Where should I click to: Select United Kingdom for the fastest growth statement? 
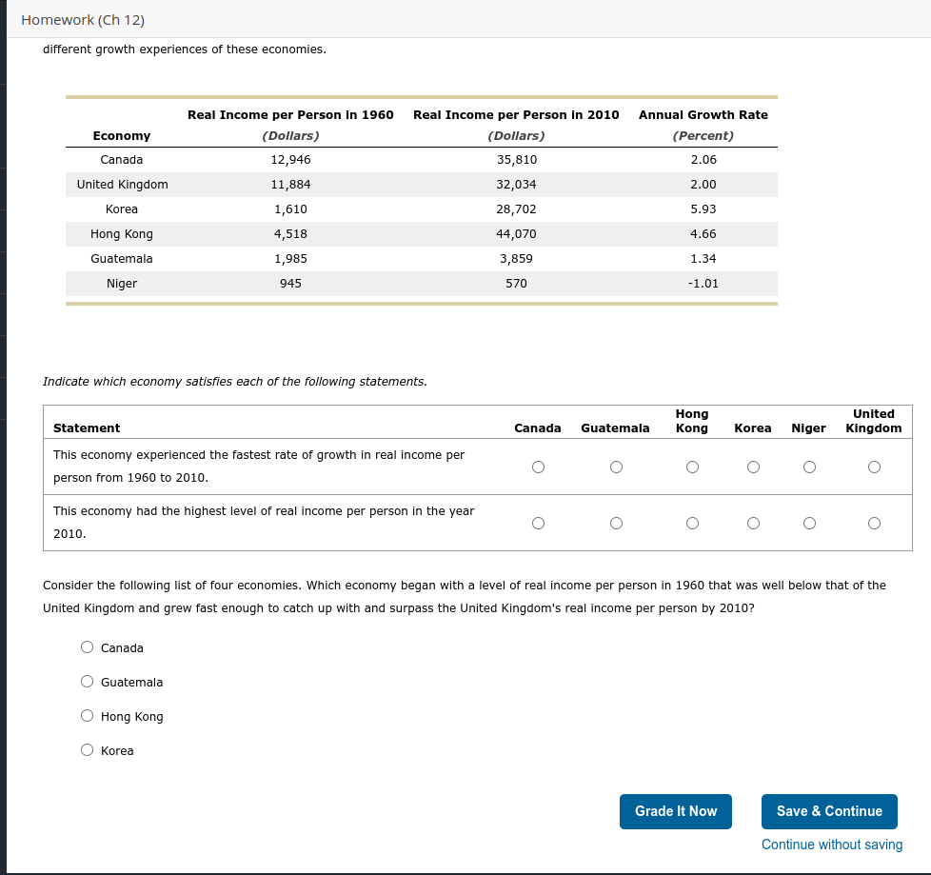coord(874,467)
